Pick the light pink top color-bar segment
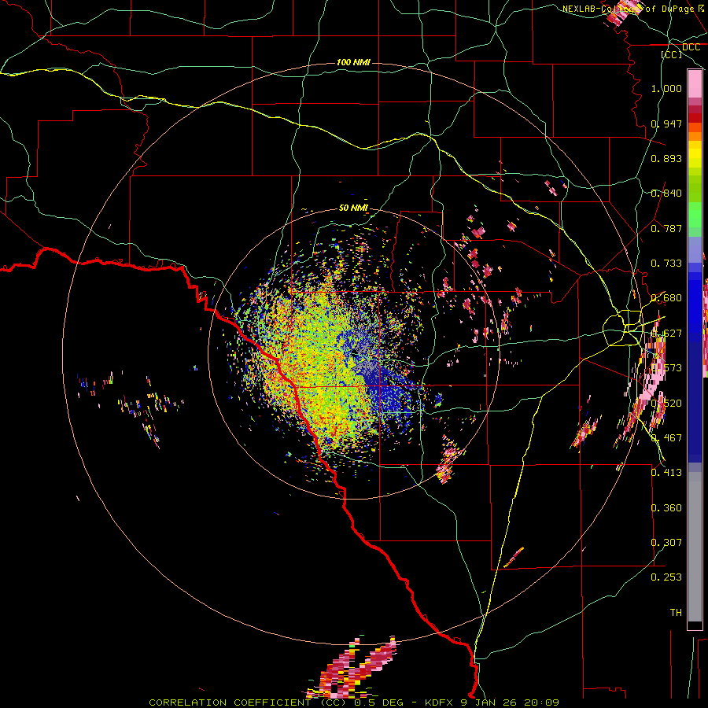Image resolution: width=708 pixels, height=708 pixels. (695, 83)
